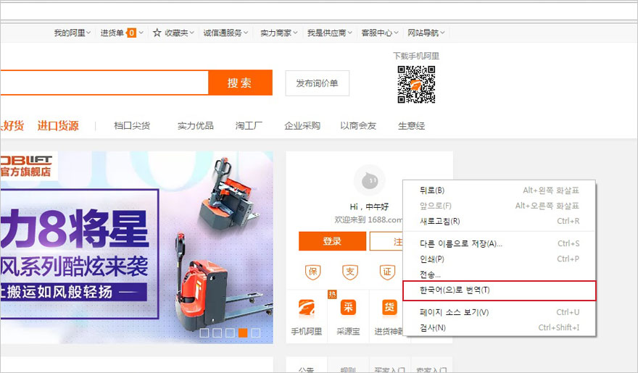Choose 뒤로(B) in the context menu
The height and width of the screenshot is (373, 638).
coord(500,190)
